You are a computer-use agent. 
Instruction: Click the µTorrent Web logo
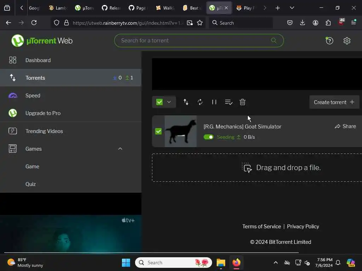42,41
